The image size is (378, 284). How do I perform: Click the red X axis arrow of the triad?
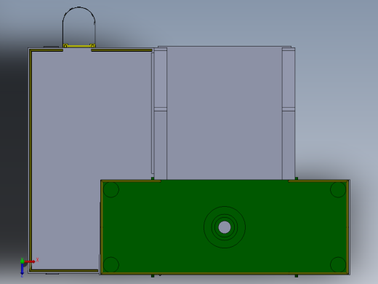coord(30,261)
